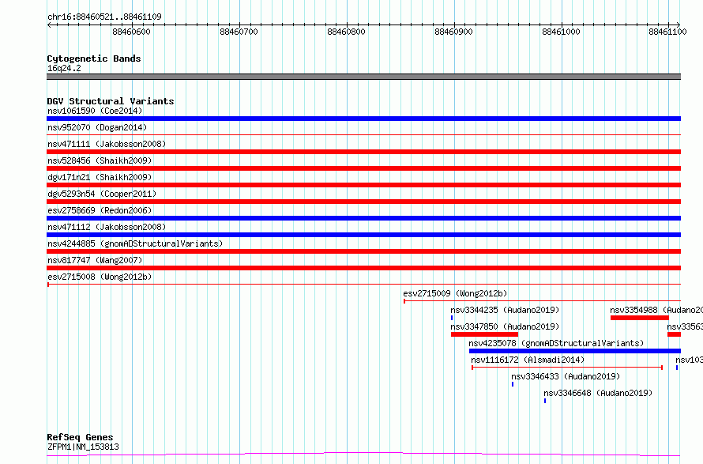
Task: Click the nsv817747 (Wang2007) label
Action: tap(95, 260)
